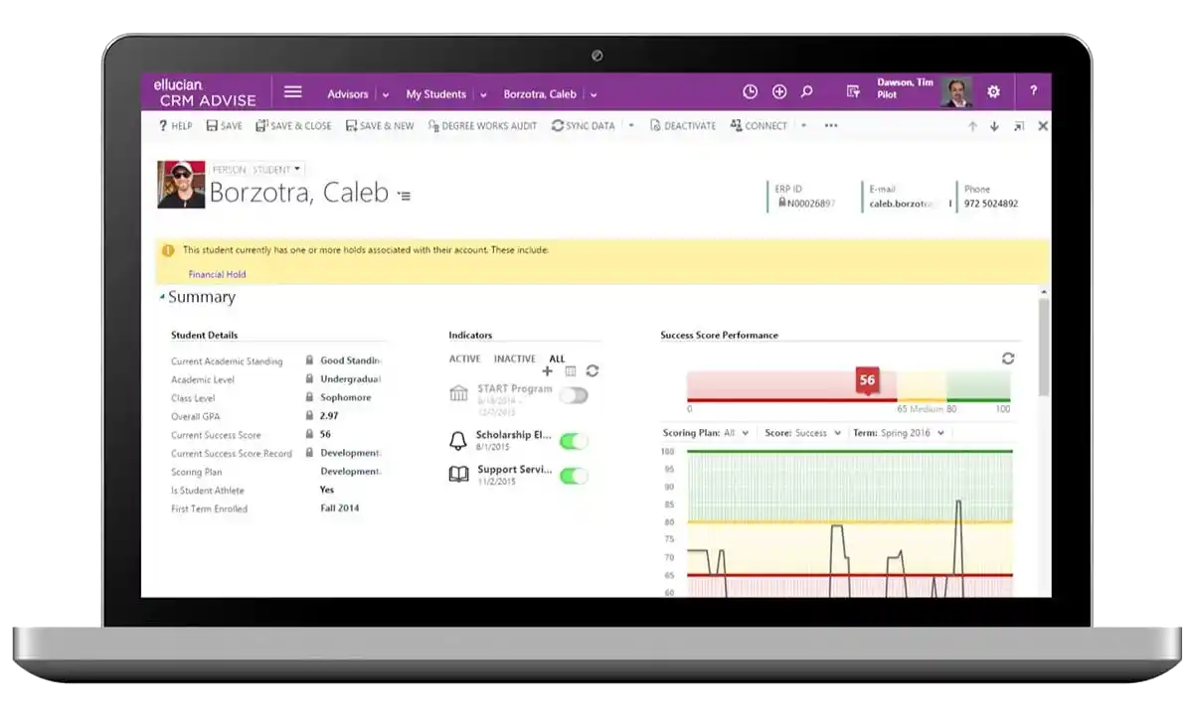The width and height of the screenshot is (1193, 715).
Task: Open the Connect dropdown arrow
Action: click(x=803, y=126)
